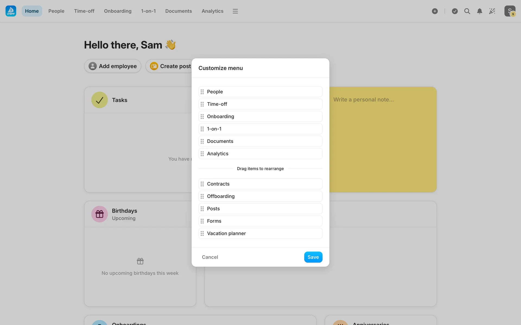Open the Sam profile avatar
The width and height of the screenshot is (521, 325).
510,11
